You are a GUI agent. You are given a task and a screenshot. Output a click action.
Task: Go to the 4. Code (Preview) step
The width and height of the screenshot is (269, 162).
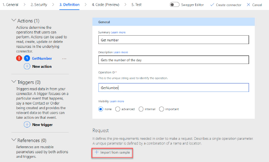(105, 5)
